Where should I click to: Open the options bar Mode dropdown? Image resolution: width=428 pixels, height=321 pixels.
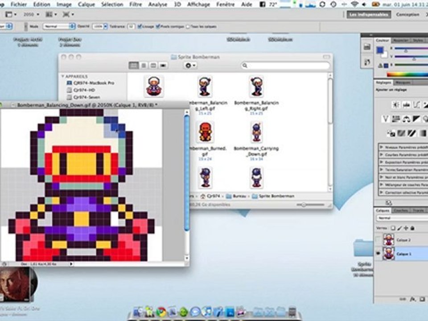pyautogui.click(x=59, y=26)
